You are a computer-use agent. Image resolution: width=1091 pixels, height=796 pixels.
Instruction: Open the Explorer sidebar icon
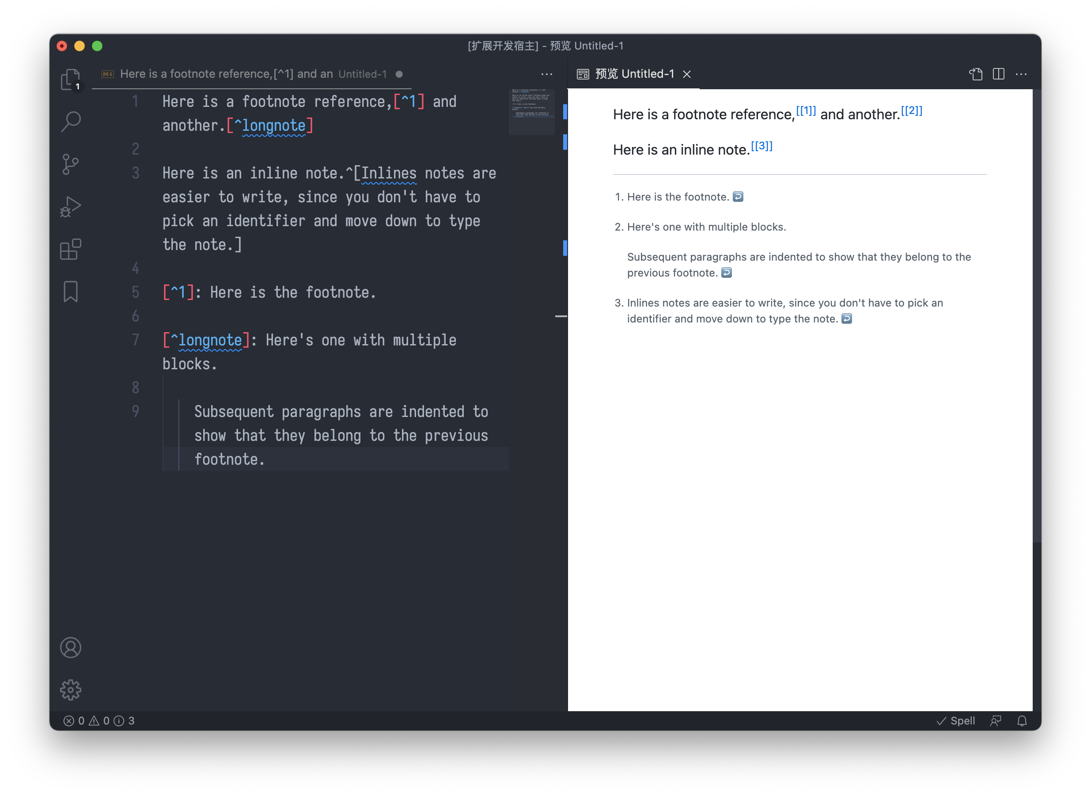70,79
